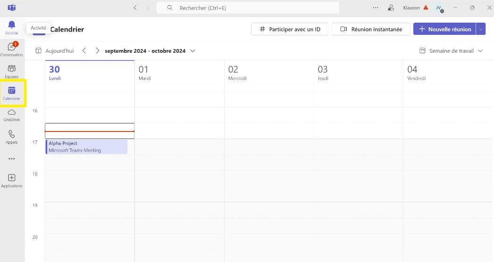The width and height of the screenshot is (494, 262).
Task: Open the Conversation chat icon
Action: [x=12, y=49]
